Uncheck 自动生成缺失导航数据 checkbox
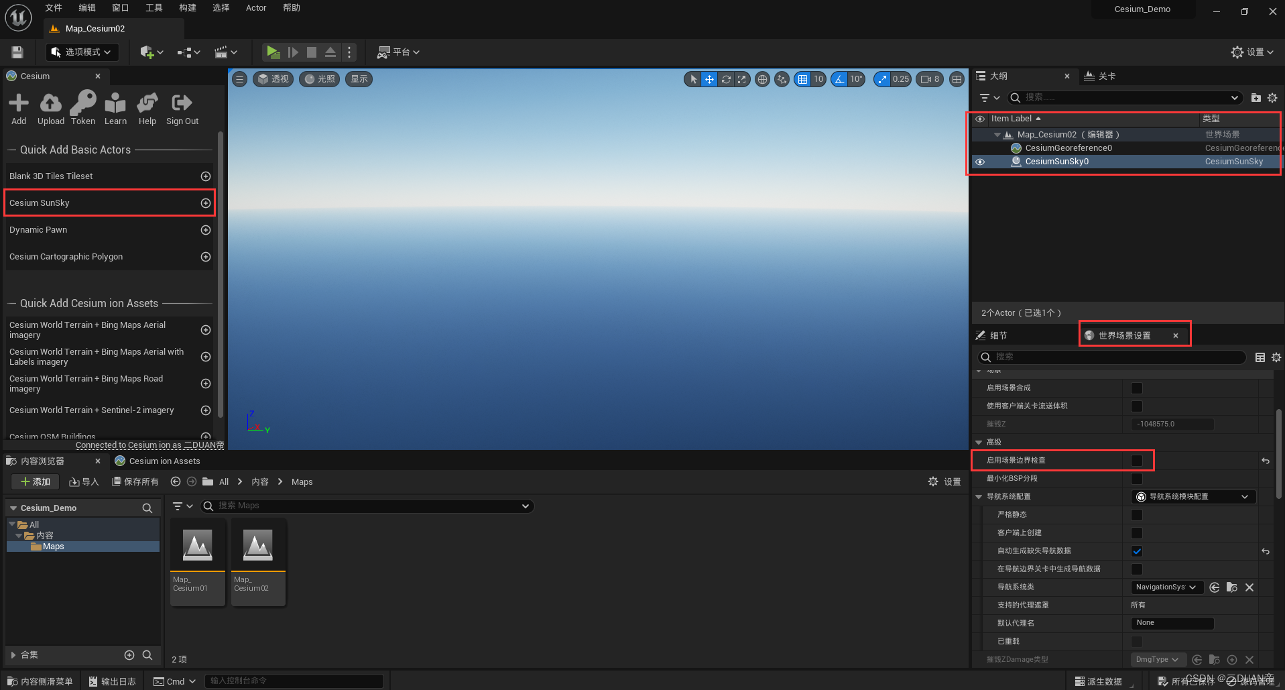Screen dimensions: 1285x690 coord(1137,551)
